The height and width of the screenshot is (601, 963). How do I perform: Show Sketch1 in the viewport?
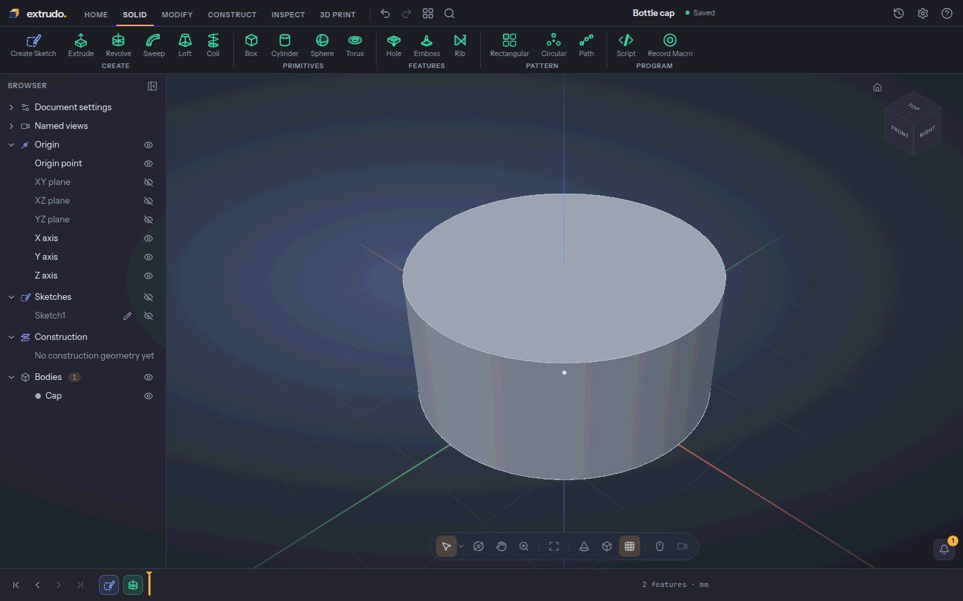click(x=148, y=316)
